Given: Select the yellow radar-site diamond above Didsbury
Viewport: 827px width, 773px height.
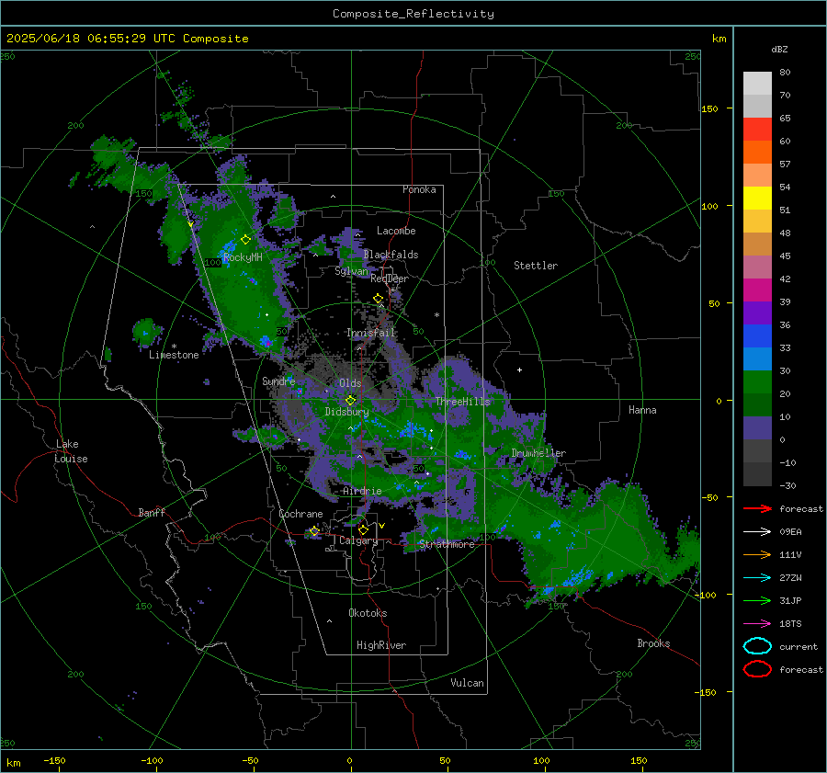Looking at the screenshot, I should (350, 401).
